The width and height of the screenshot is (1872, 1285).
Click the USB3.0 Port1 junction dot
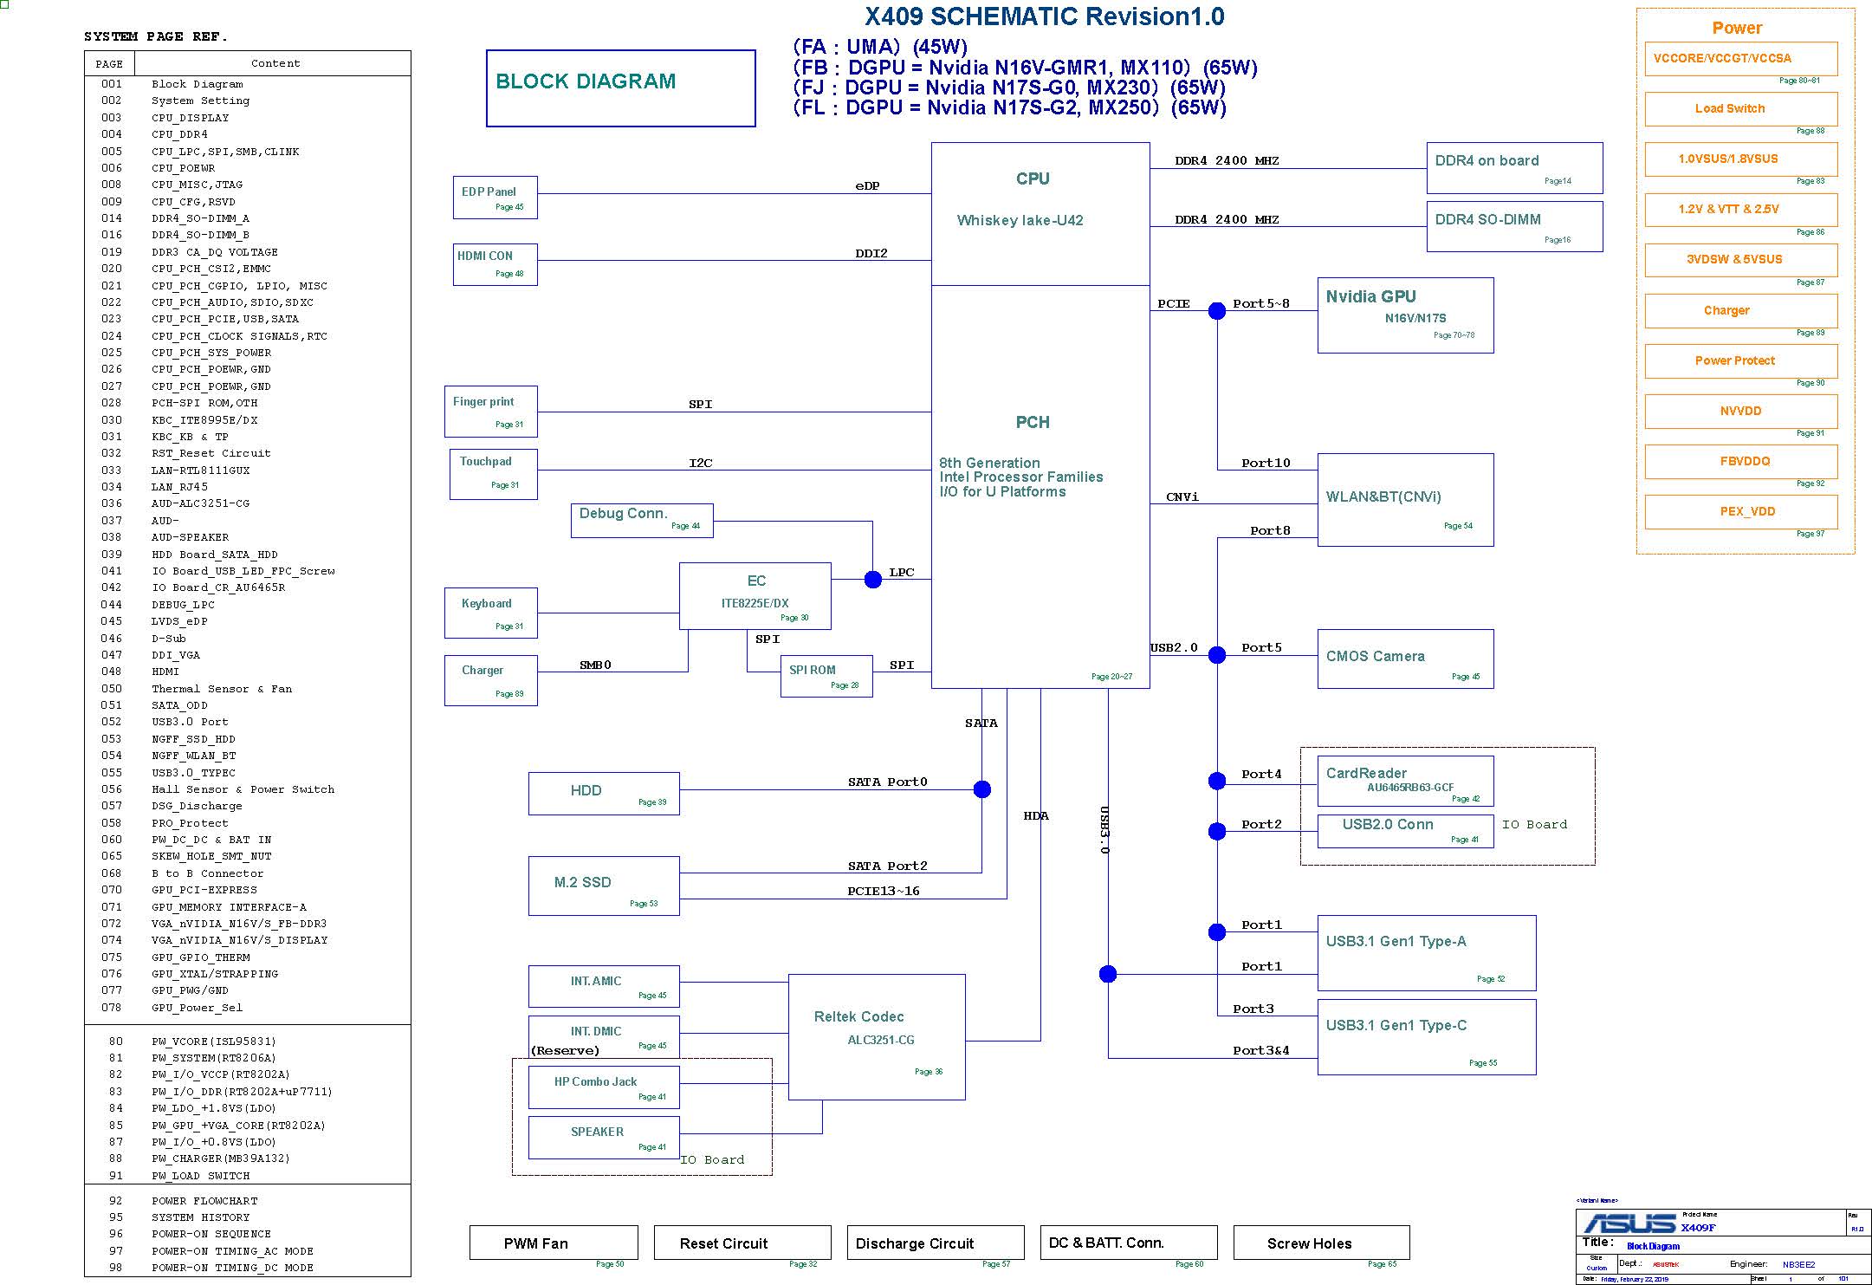[x=1108, y=974]
